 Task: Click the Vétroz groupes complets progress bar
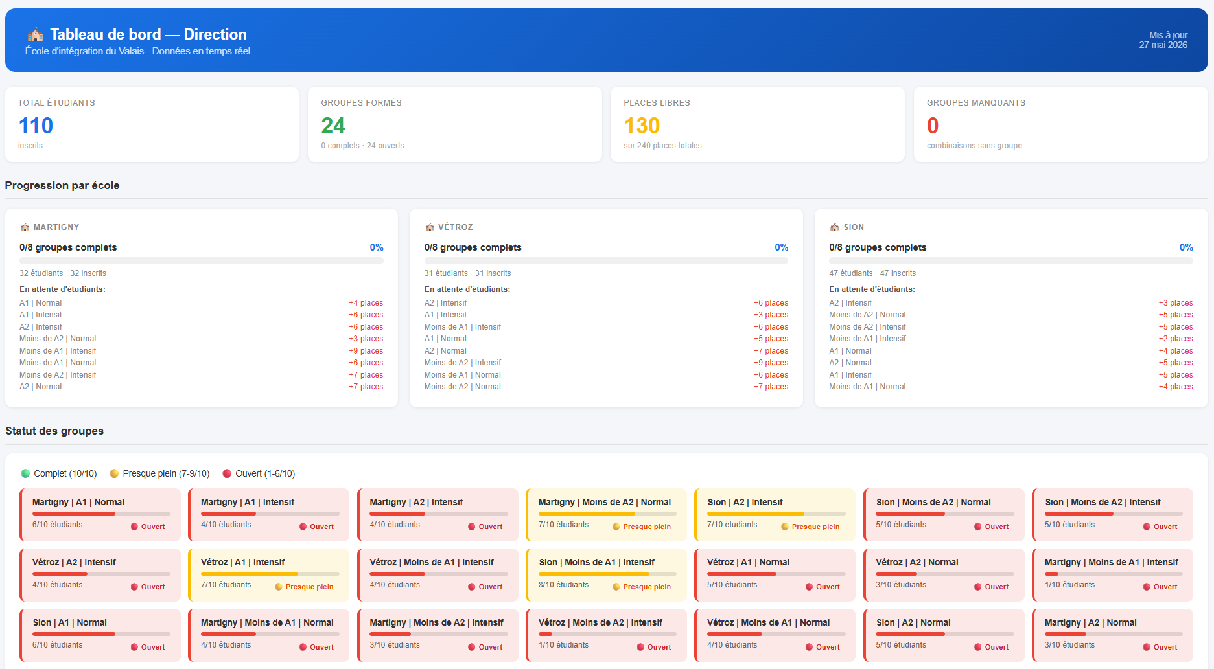606,261
